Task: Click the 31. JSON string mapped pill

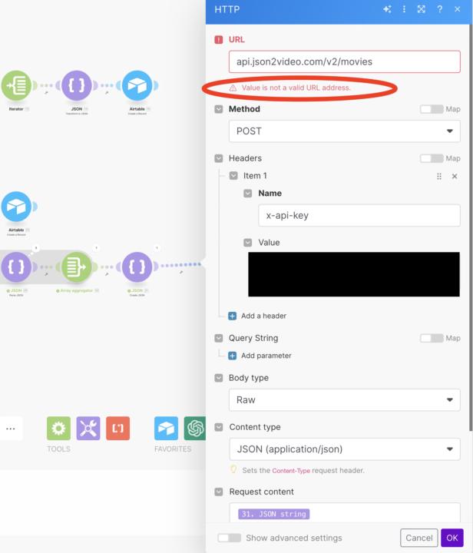Action: (274, 514)
